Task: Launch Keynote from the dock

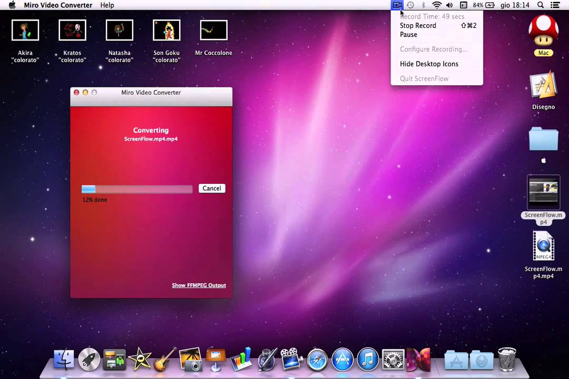Action: click(216, 360)
